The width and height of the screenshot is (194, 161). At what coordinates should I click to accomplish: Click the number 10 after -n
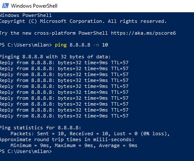105,45
